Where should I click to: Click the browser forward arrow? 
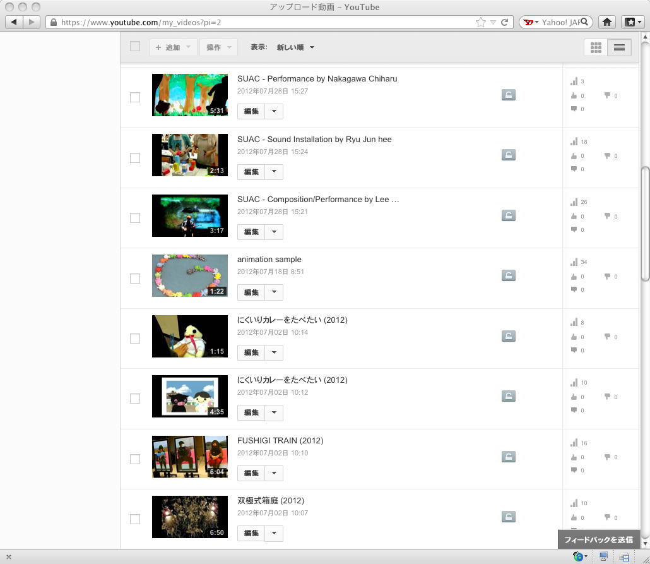click(32, 22)
